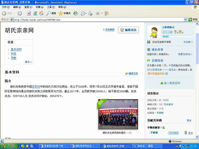
Task: Open the 编辑 menu
Action: coord(17,7)
